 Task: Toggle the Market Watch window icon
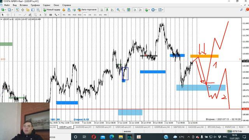(17, 10)
